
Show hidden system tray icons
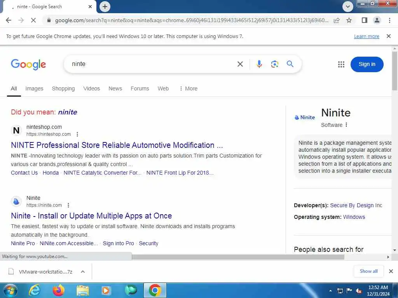coord(330,291)
